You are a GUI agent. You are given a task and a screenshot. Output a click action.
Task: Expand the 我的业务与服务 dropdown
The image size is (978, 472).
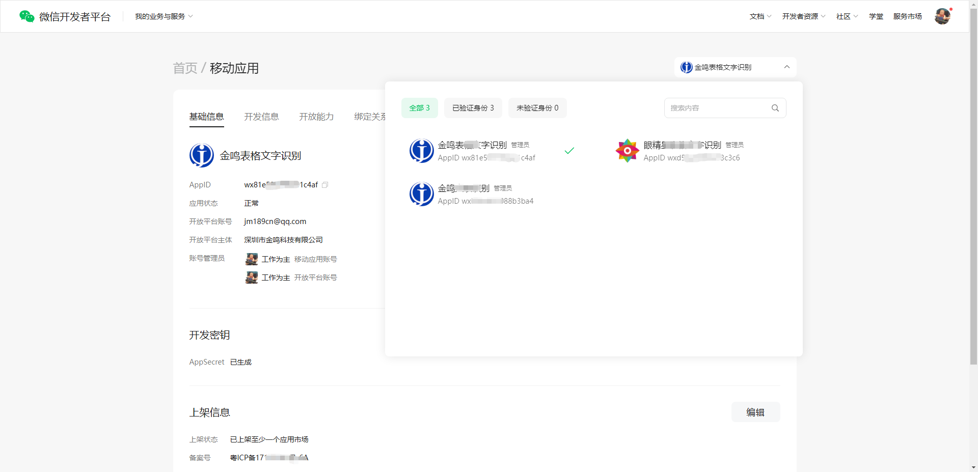click(x=164, y=16)
